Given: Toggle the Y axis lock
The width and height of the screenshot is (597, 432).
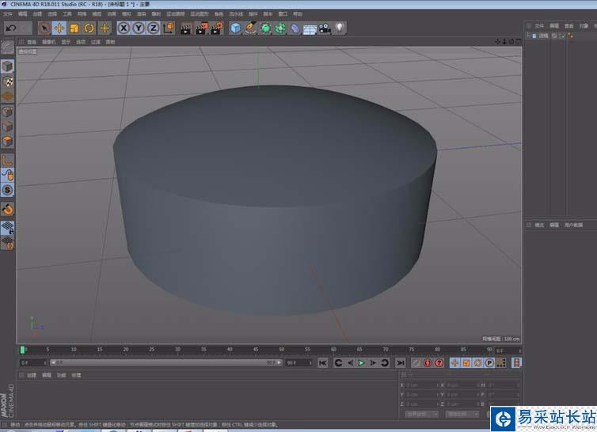Looking at the screenshot, I should 139,28.
